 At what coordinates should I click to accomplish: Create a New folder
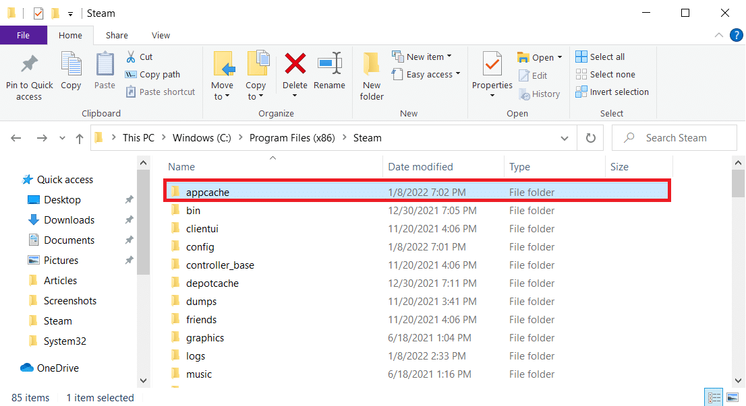click(x=372, y=77)
